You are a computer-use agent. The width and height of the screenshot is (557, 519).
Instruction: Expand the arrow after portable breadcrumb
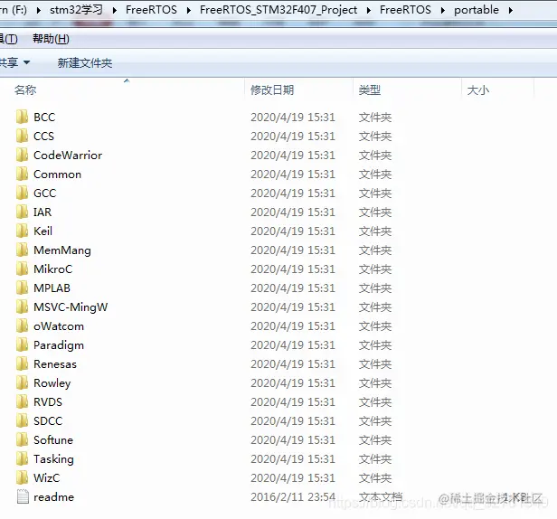click(511, 10)
